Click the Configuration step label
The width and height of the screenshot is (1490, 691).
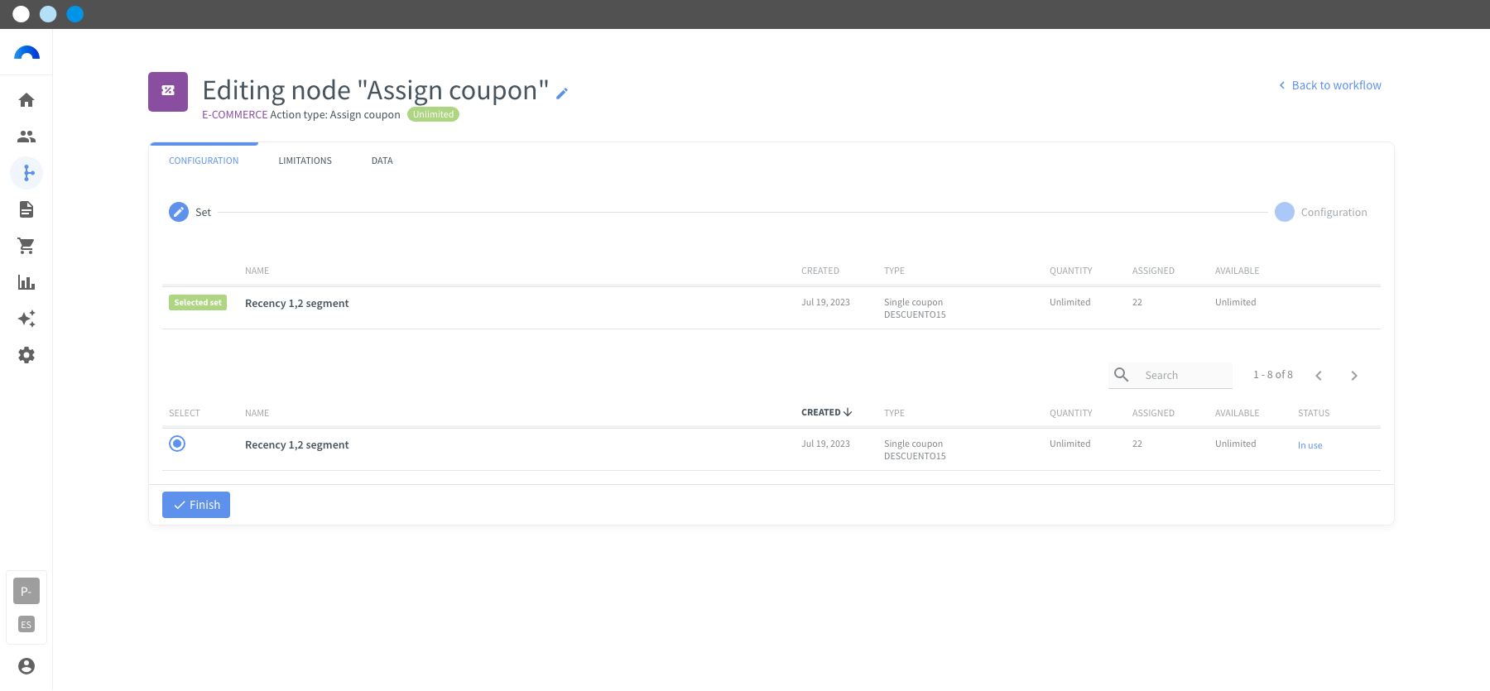click(1334, 213)
